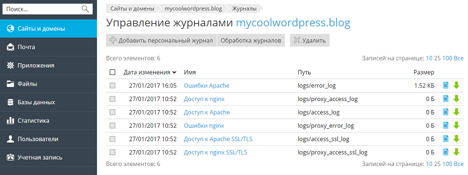View logs/access_log via its document icon
The width and height of the screenshot is (468, 175).
(445, 112)
